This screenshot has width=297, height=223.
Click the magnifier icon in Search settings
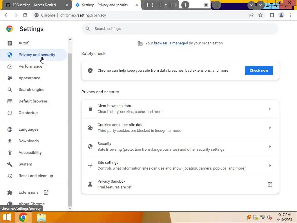88,29
